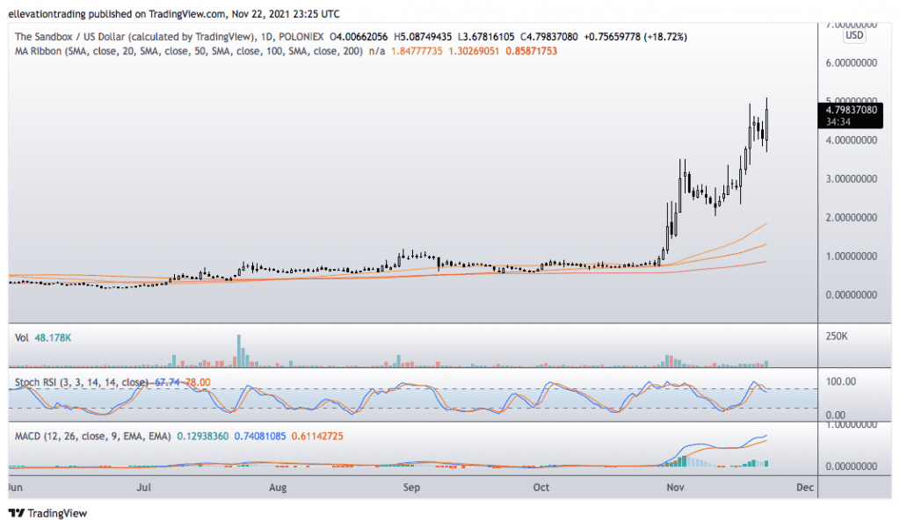Click the daily change +18.72% value
The height and width of the screenshot is (528, 900).
[666, 37]
